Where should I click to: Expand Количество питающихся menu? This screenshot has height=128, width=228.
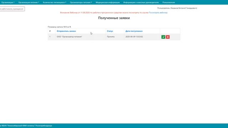tap(55, 2)
